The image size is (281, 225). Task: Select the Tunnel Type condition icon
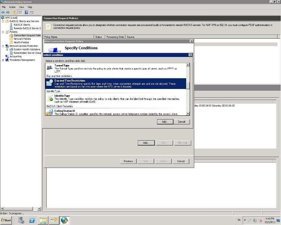[x=50, y=67]
